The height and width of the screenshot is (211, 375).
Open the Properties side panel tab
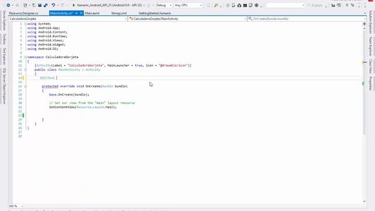pyautogui.click(x=370, y=83)
